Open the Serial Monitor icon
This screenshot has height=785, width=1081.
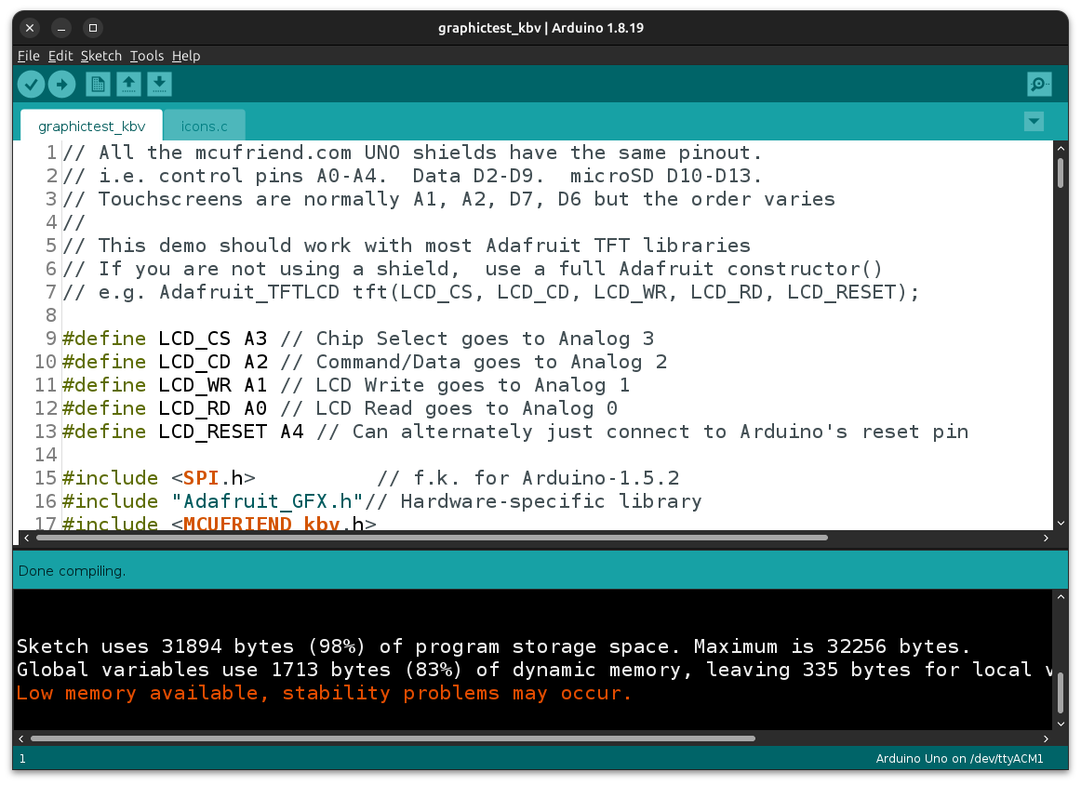pos(1039,85)
